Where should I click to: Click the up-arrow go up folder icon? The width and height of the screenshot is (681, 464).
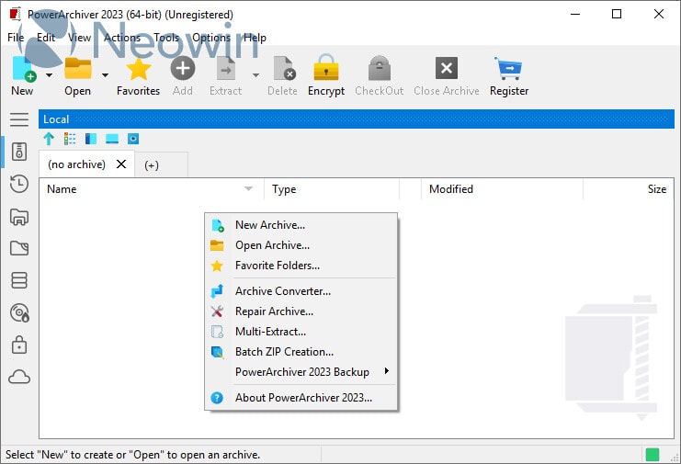point(49,139)
